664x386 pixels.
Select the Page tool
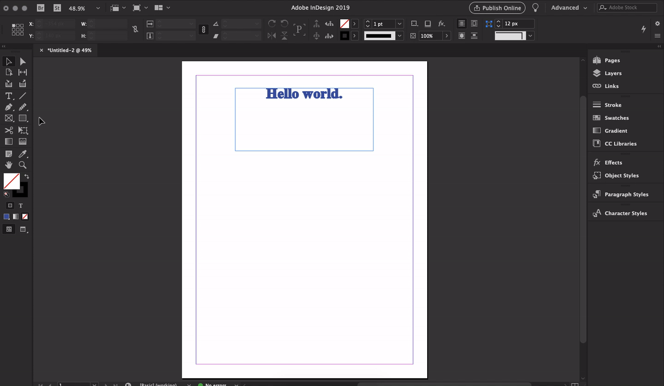pos(9,72)
